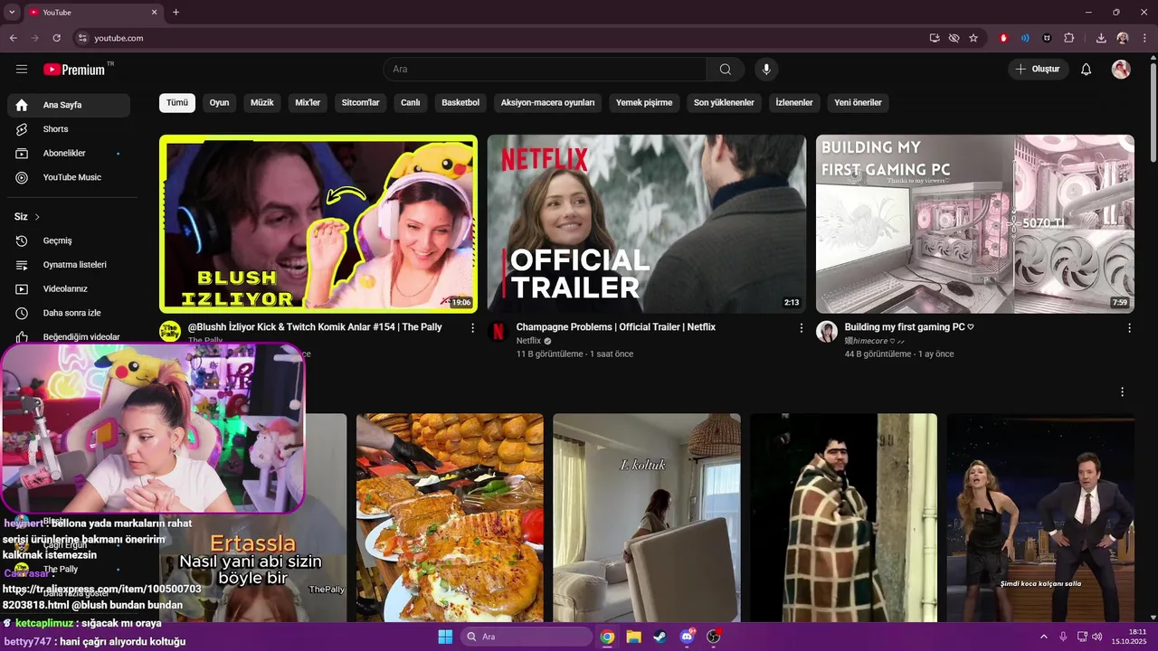This screenshot has height=651, width=1158.
Task: Open Oynatma listeleri playlists
Action: tap(69, 265)
